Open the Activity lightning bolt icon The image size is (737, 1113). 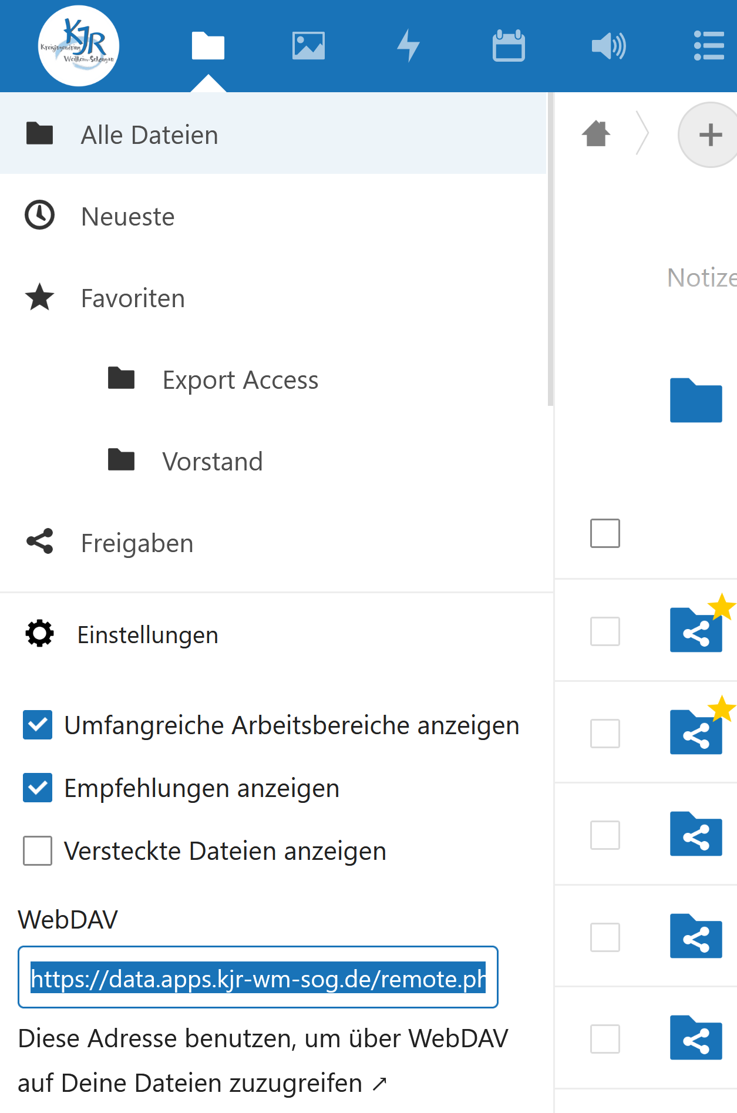click(x=408, y=46)
